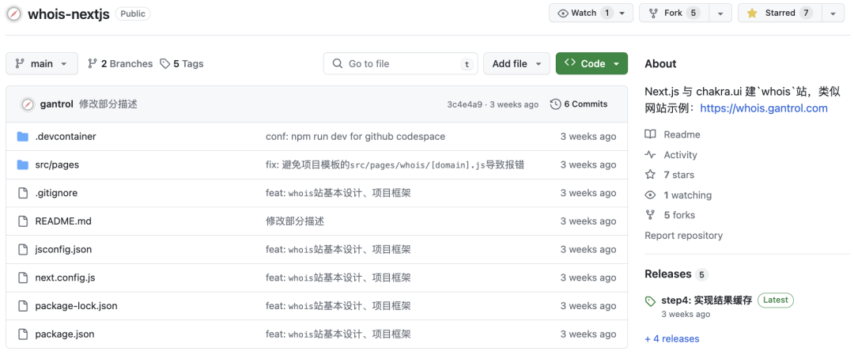Click the jsconfig.json file icon

[x=22, y=249]
